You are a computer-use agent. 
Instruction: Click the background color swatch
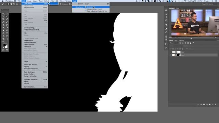6,46
